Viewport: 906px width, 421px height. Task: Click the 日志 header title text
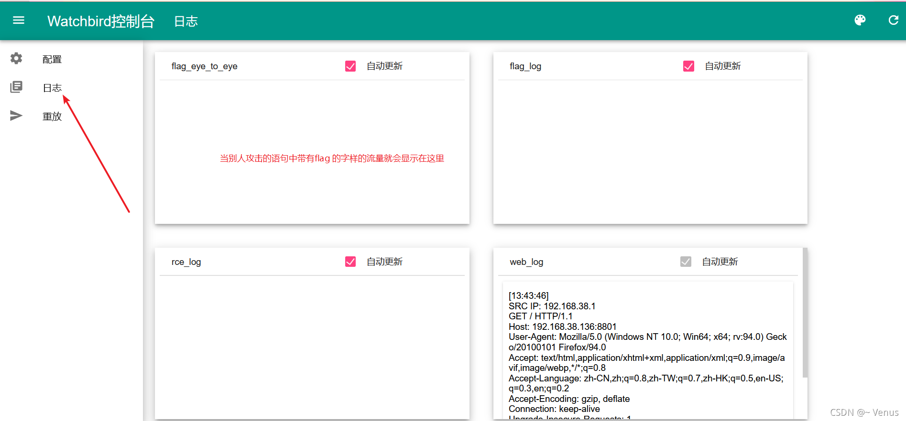coord(186,21)
